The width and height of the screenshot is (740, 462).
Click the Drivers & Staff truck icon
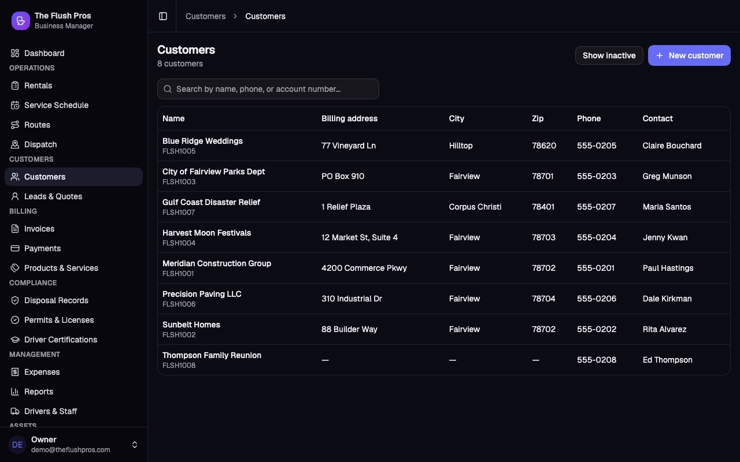coord(15,411)
